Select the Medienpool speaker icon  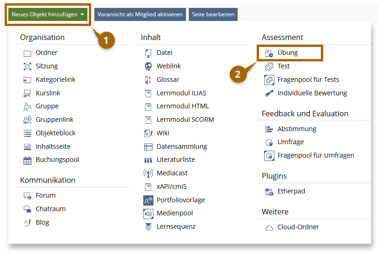(148, 213)
